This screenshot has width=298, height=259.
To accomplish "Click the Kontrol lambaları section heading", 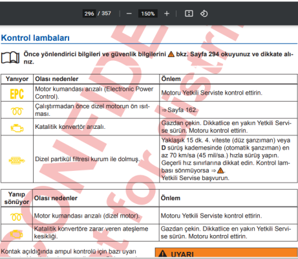I will point(36,38).
